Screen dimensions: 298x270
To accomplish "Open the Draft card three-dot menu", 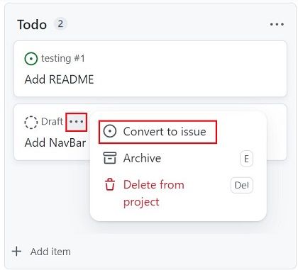I will click(76, 122).
